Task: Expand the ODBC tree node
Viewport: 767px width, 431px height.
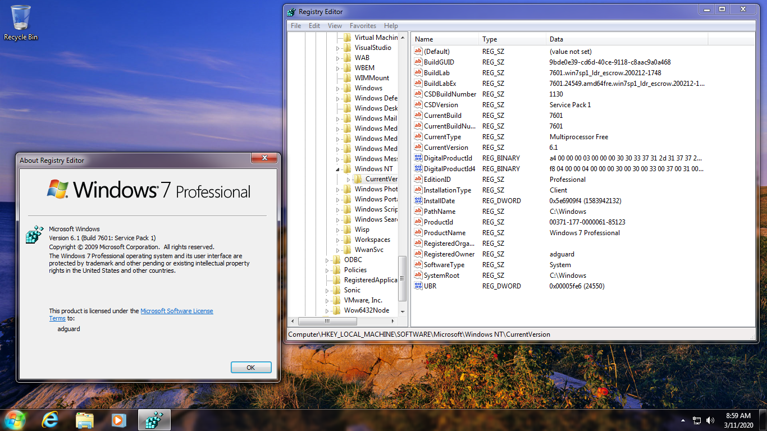Action: 327,260
